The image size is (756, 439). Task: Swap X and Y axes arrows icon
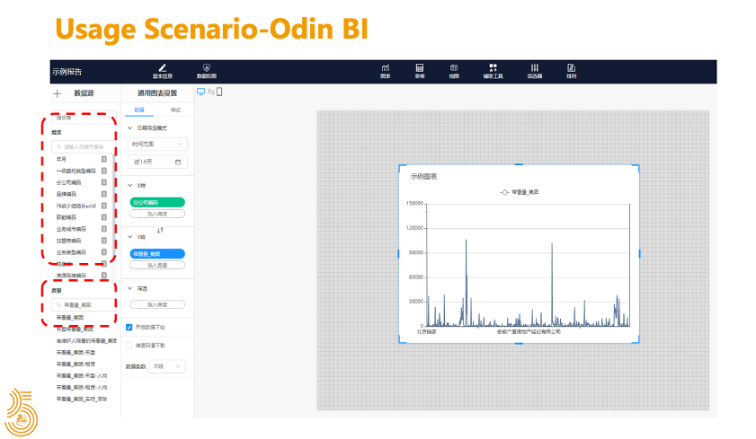[x=160, y=230]
